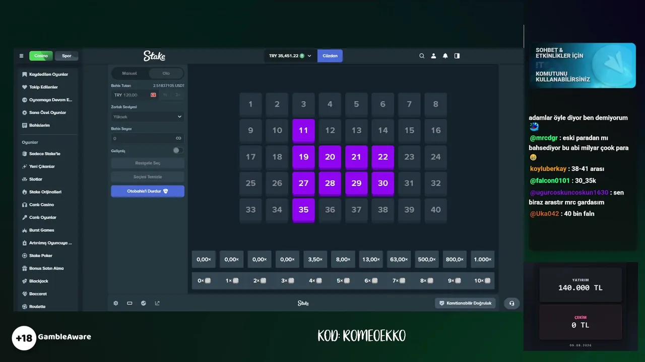Click the Stake logo in header
The height and width of the screenshot is (362, 645).
pyautogui.click(x=154, y=56)
